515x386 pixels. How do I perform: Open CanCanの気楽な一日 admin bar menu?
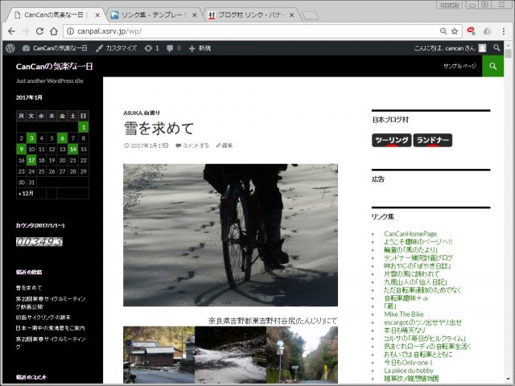click(55, 48)
